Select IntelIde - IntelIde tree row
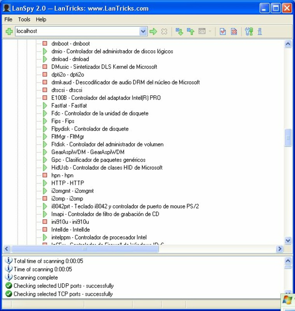295x311 pixels. [70, 229]
